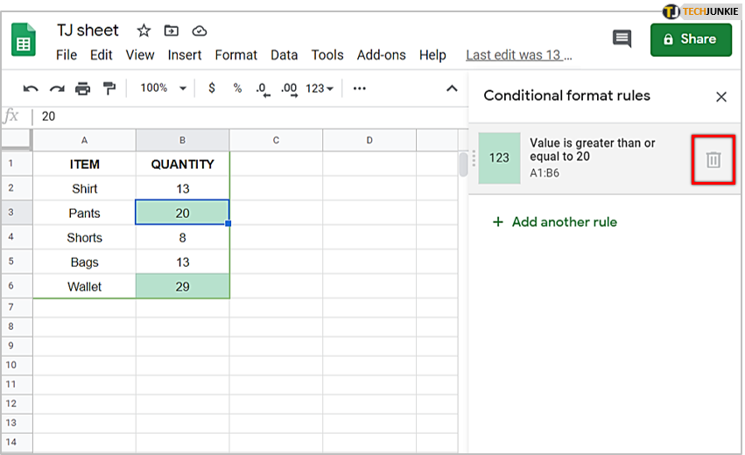Open the View menu
The height and width of the screenshot is (455, 745).
click(x=140, y=55)
